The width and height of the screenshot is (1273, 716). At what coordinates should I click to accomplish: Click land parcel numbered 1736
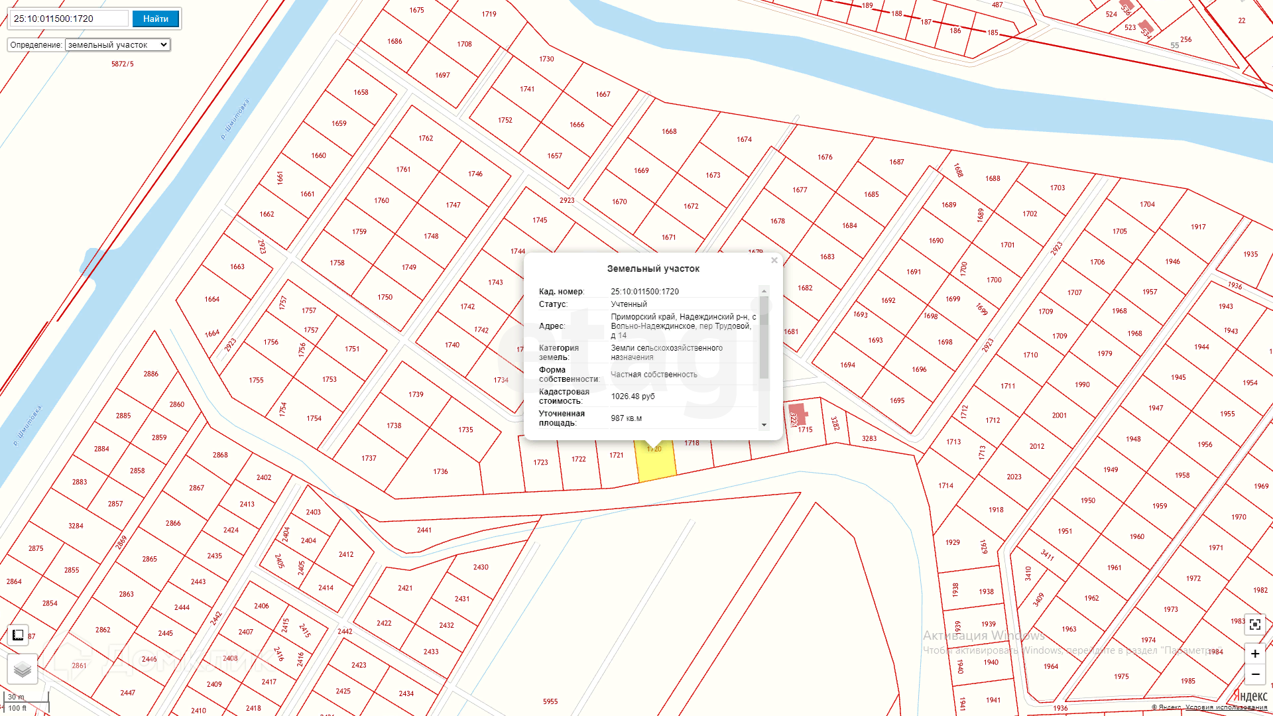(440, 471)
